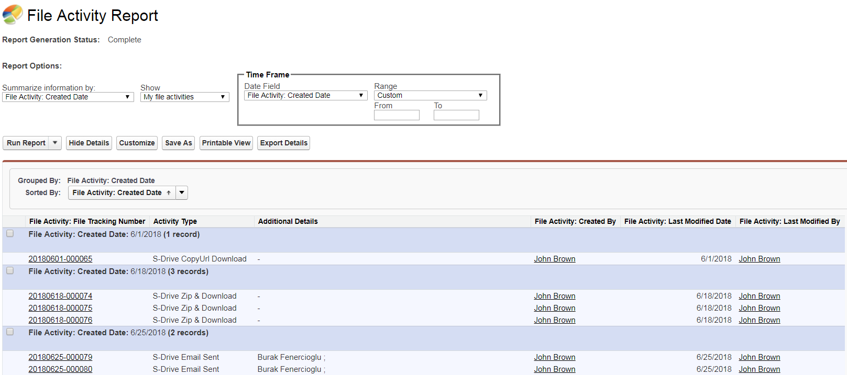Open the Sorted By dropdown arrow
847x375 pixels.
tap(182, 192)
